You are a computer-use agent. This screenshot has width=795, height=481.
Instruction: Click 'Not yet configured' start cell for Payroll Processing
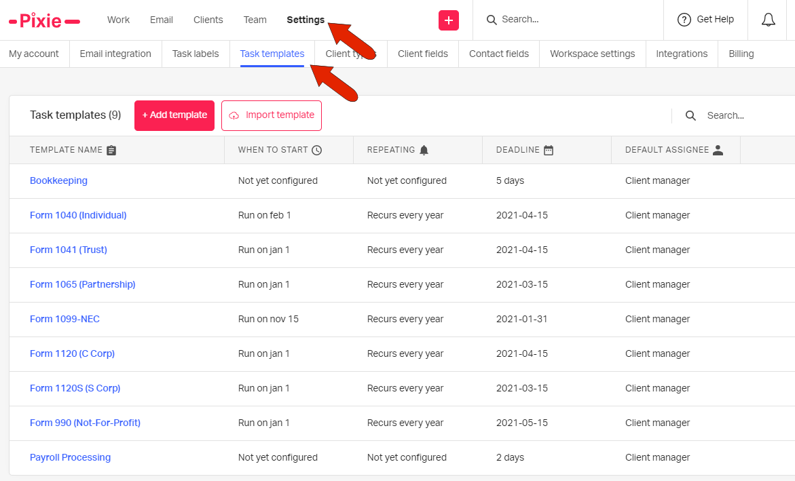(278, 457)
